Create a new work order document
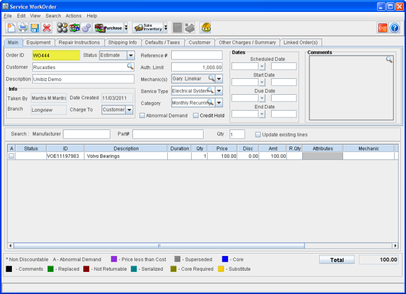 tap(11, 28)
